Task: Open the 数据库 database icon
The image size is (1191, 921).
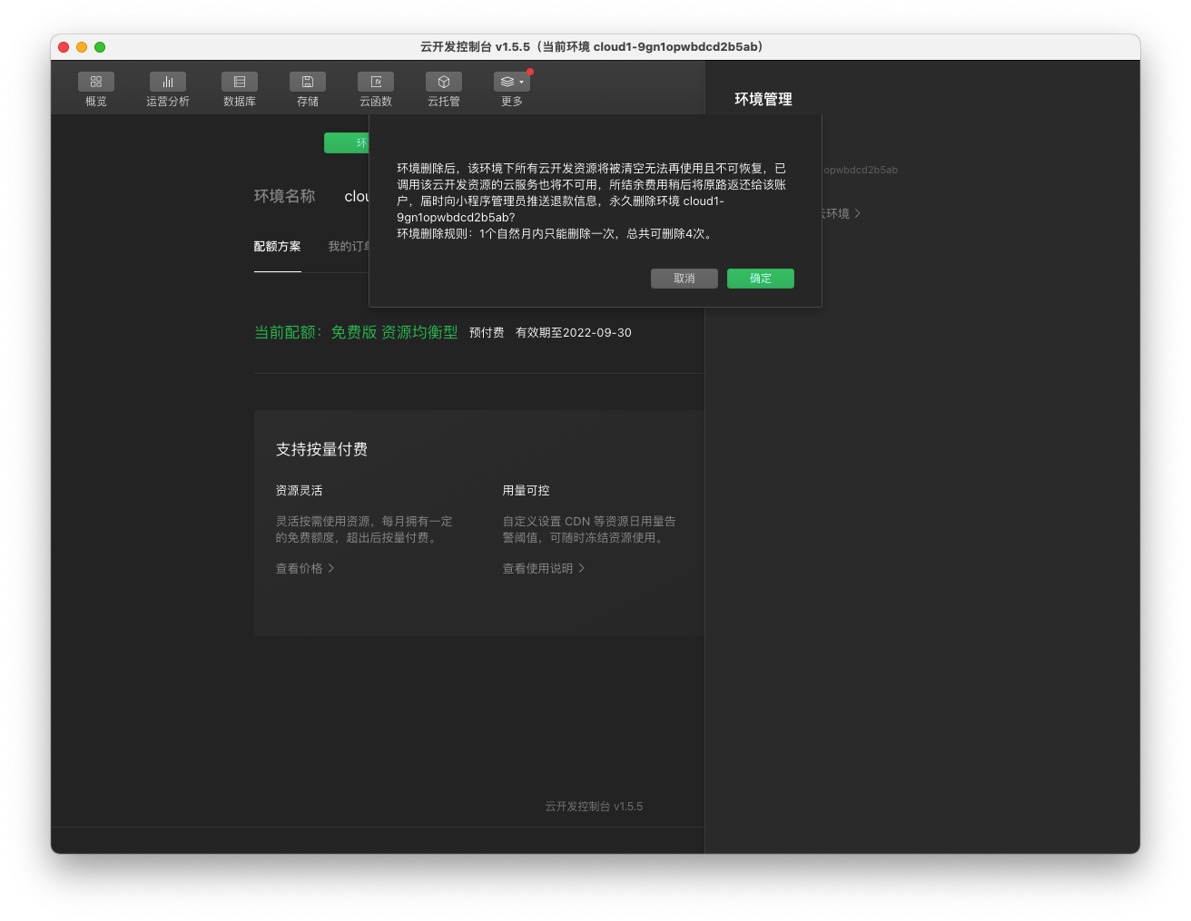Action: [x=239, y=82]
